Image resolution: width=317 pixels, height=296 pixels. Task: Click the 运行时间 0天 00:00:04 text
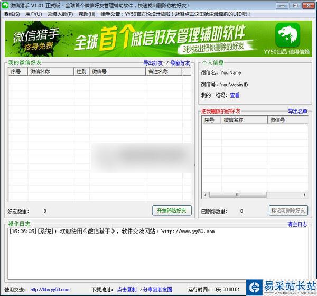(x=214, y=290)
